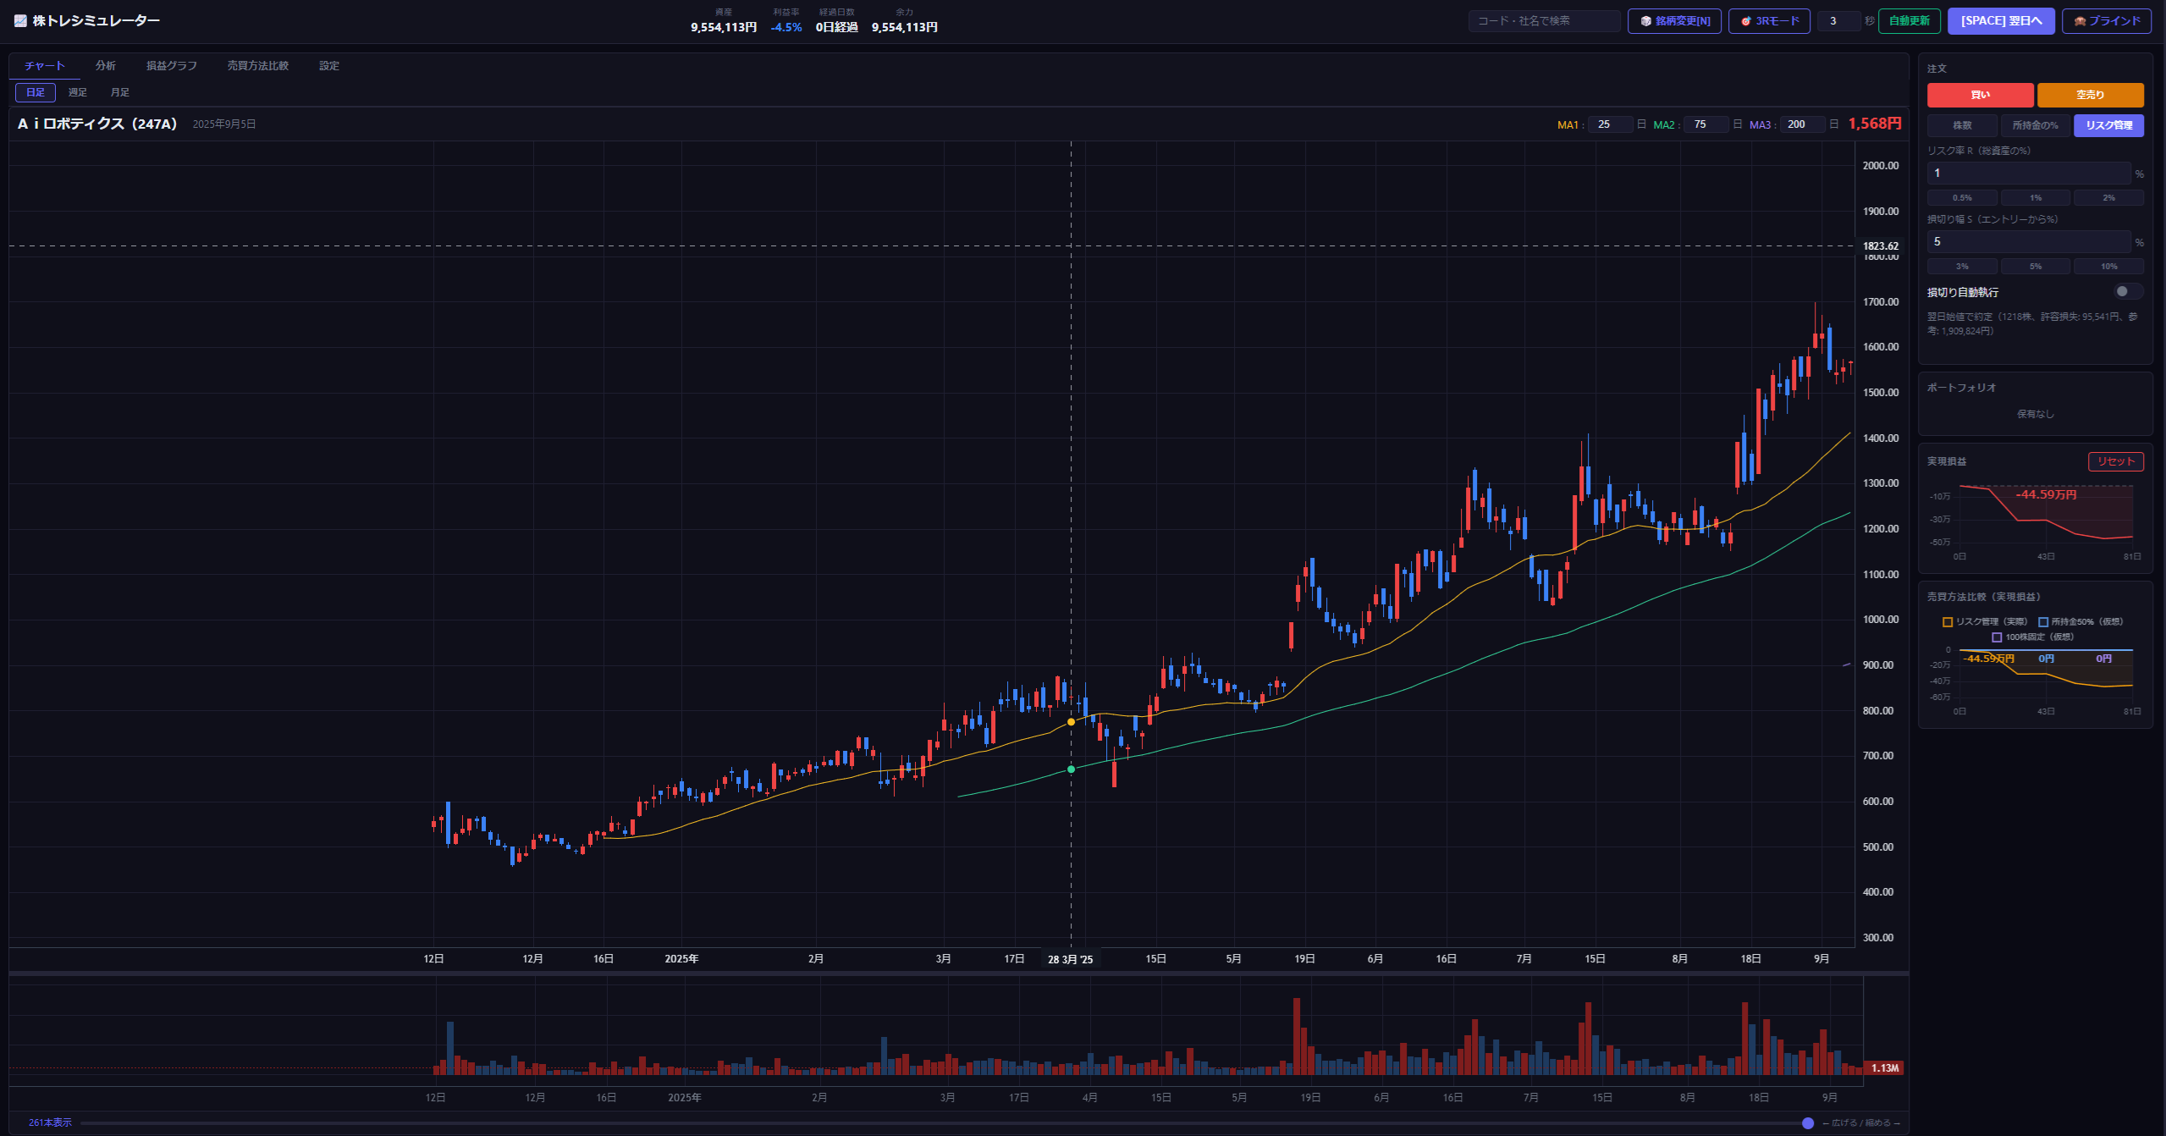Open the 売買方法比較 tab
The width and height of the screenshot is (2166, 1136).
[258, 66]
